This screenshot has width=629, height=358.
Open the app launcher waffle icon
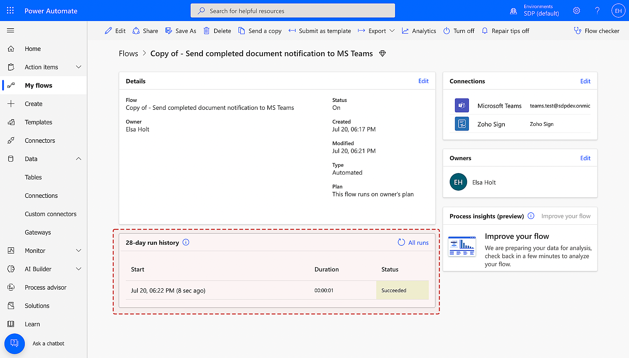pyautogui.click(x=10, y=11)
